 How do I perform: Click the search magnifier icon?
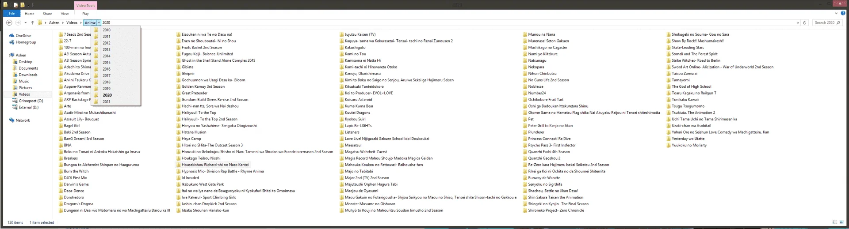(x=838, y=23)
